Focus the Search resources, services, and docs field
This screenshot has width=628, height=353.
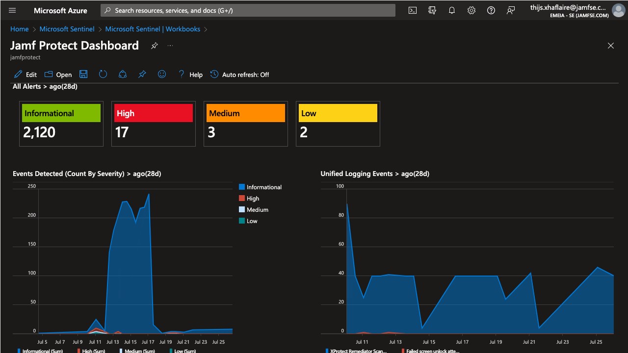248,10
